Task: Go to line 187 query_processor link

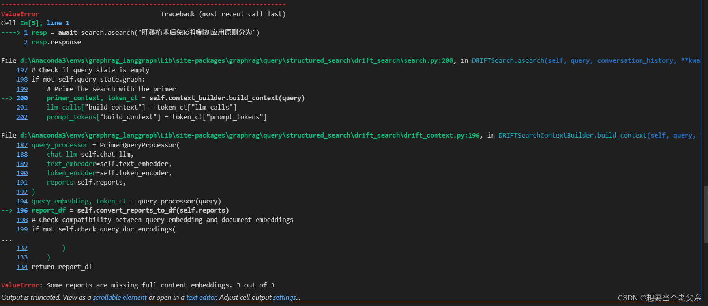Action: (22, 145)
